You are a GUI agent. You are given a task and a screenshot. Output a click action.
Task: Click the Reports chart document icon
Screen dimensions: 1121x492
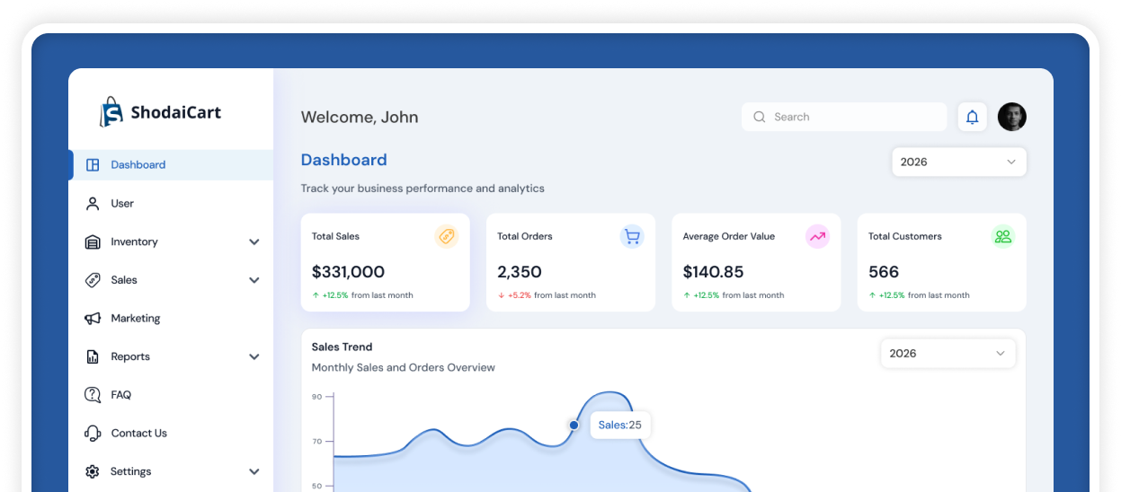93,356
